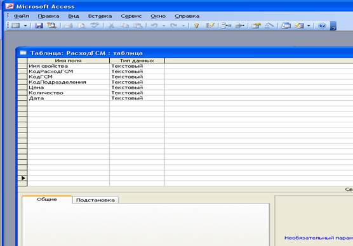Click the New Object toolbar icon
The height and width of the screenshot is (246, 353).
(299, 25)
